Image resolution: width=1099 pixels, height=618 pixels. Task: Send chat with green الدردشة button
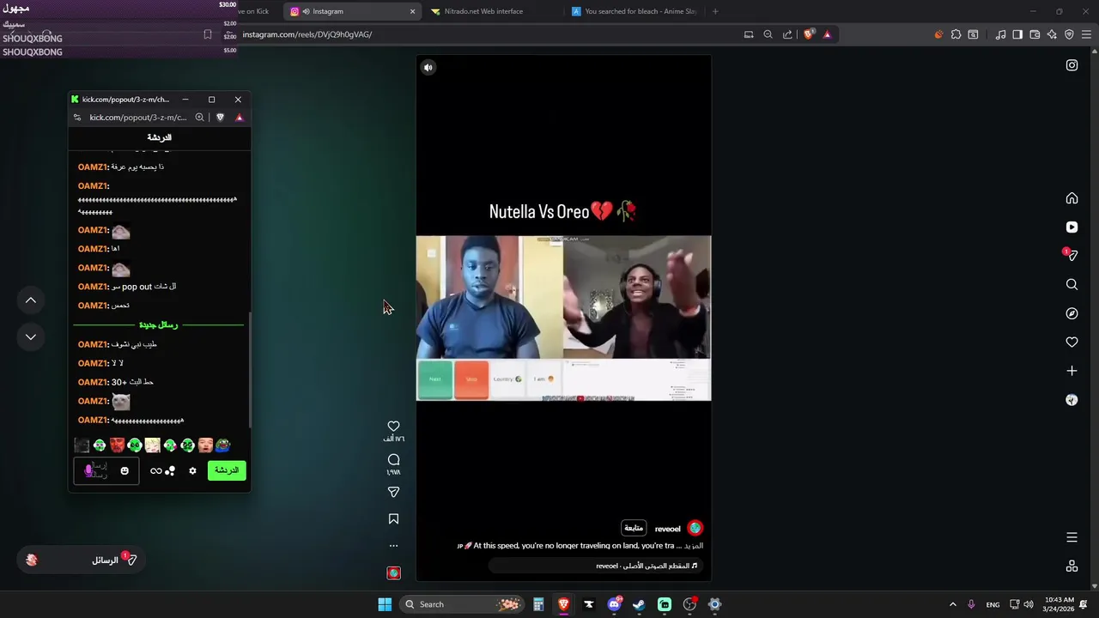(x=227, y=470)
